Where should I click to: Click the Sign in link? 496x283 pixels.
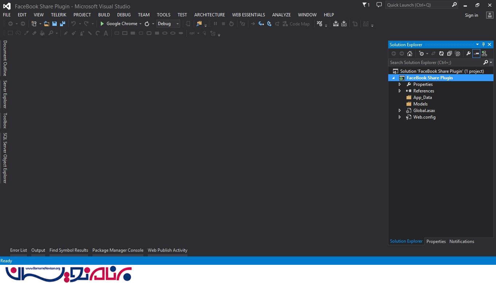click(471, 15)
